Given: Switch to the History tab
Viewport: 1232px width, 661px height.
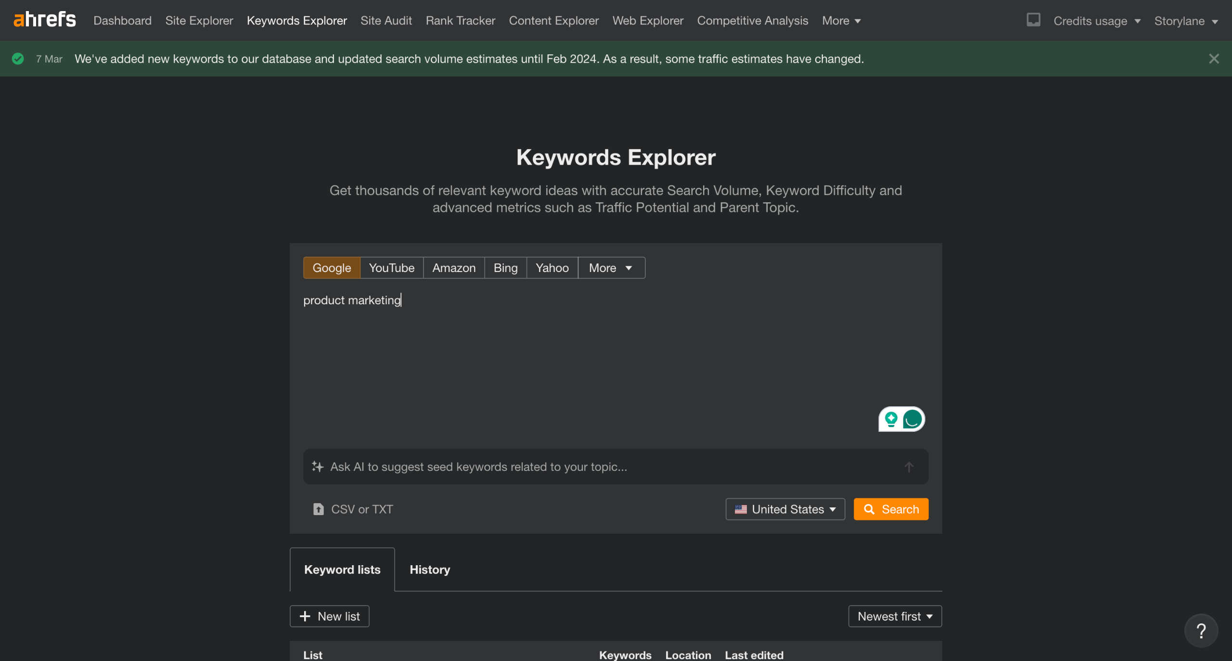Looking at the screenshot, I should pyautogui.click(x=430, y=570).
